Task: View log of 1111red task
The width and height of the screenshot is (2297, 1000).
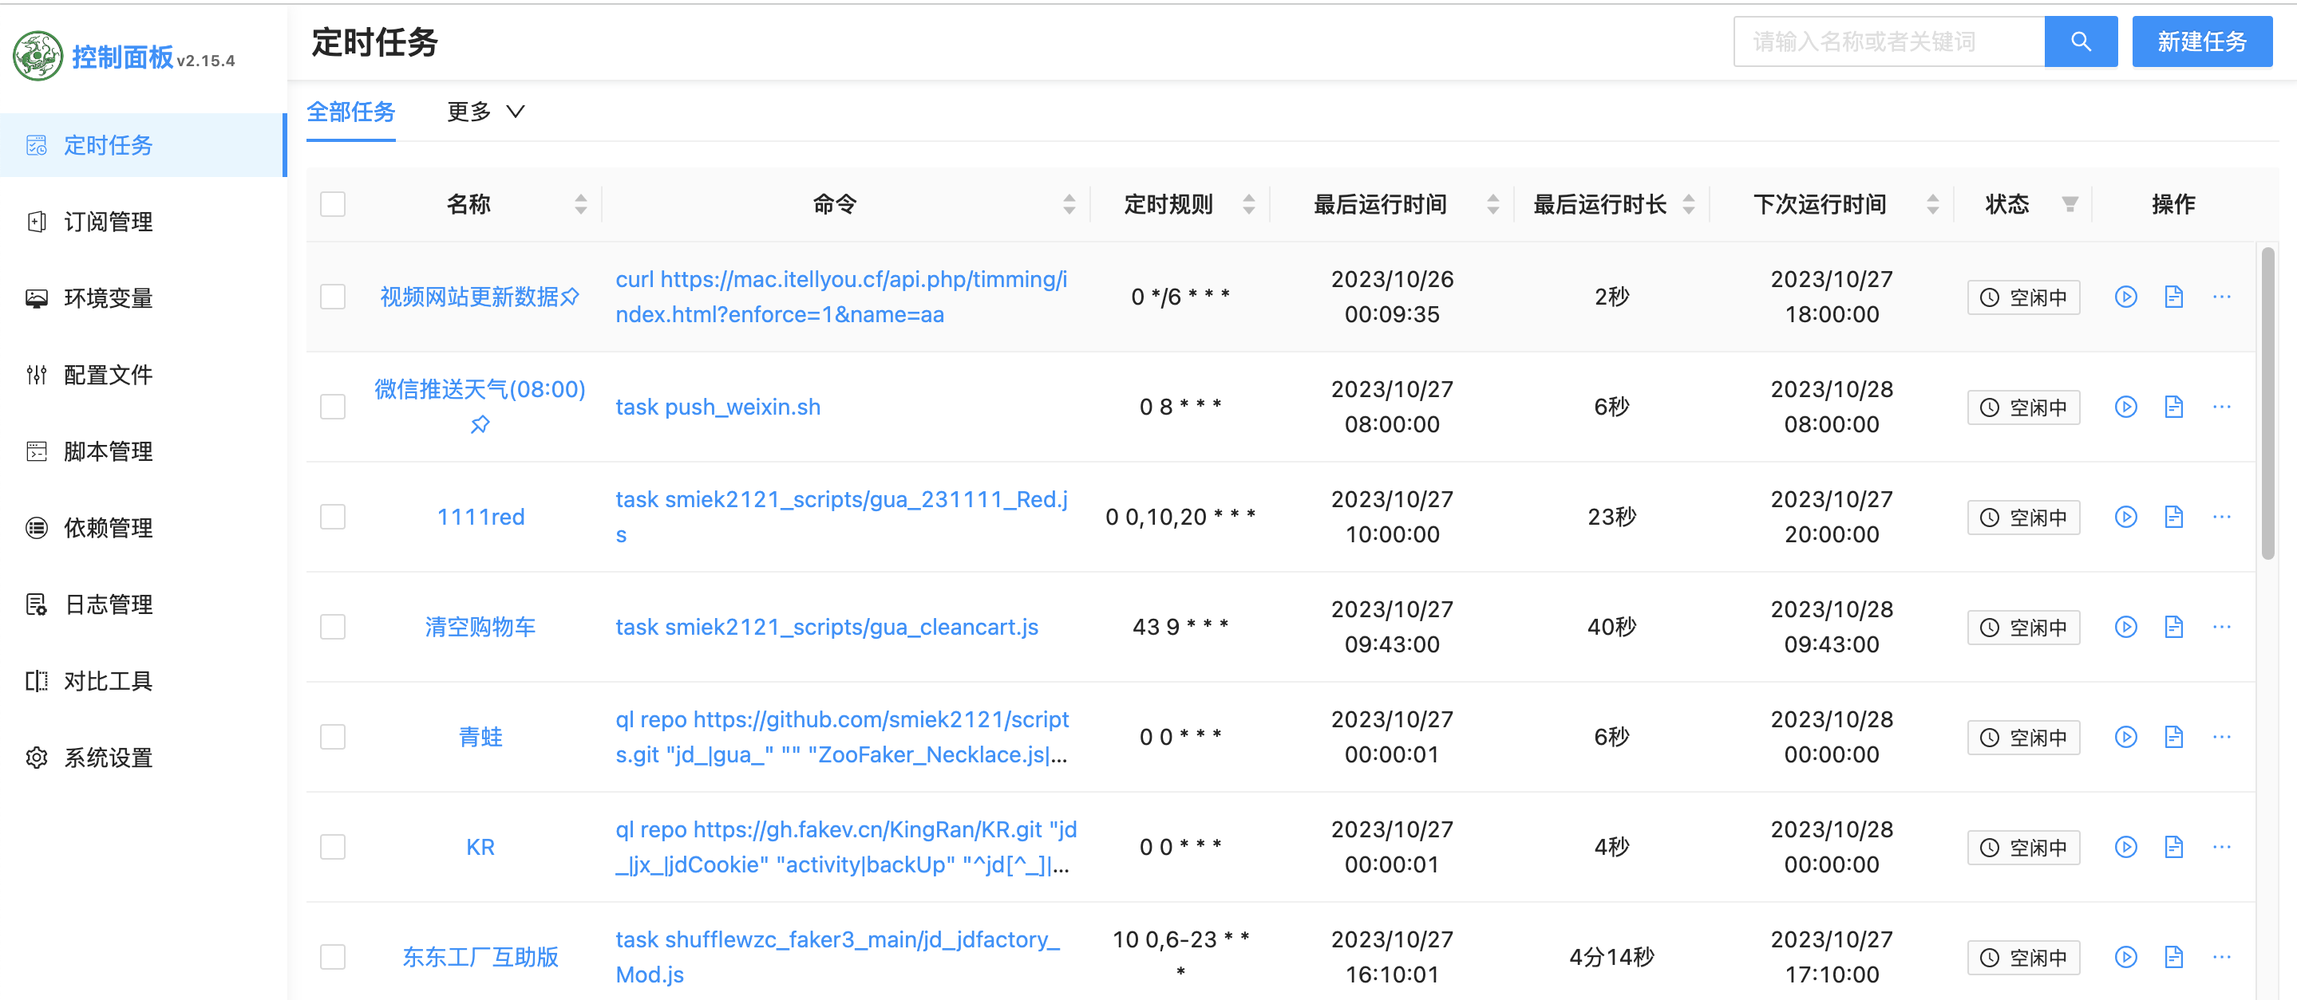Action: [2173, 517]
